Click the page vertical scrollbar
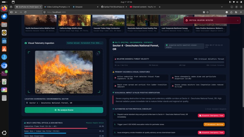 (243, 77)
